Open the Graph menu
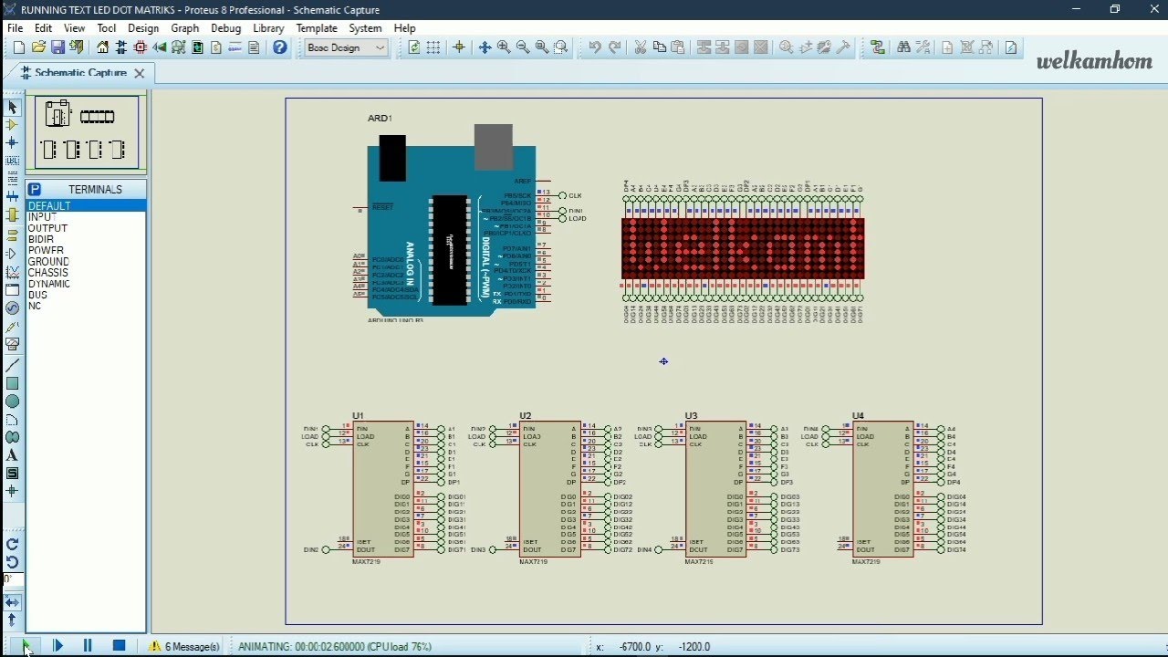This screenshot has width=1168, height=657. [184, 28]
